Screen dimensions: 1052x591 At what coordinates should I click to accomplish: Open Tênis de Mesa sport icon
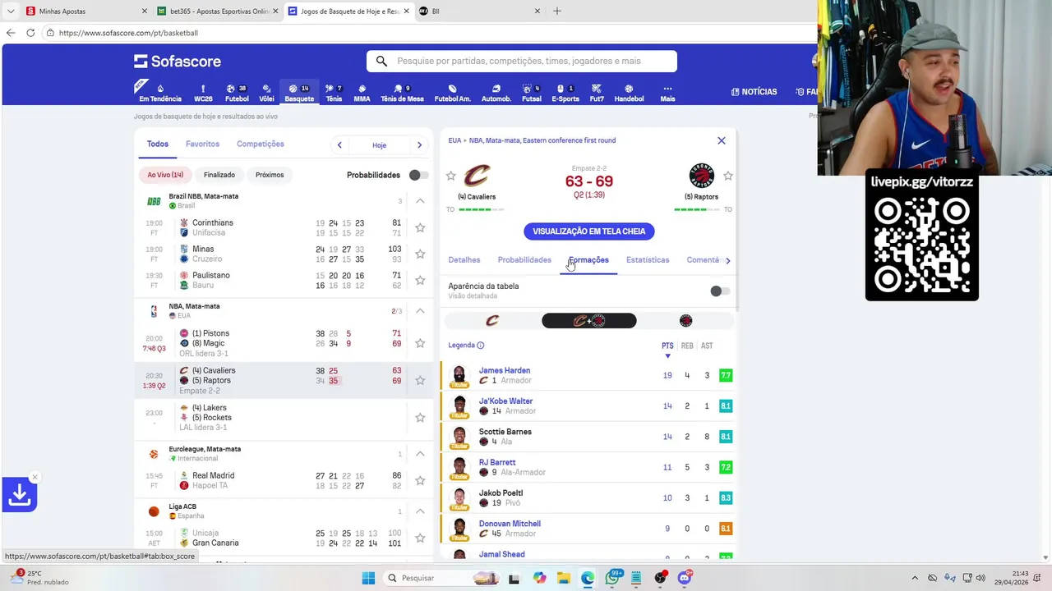(x=402, y=93)
